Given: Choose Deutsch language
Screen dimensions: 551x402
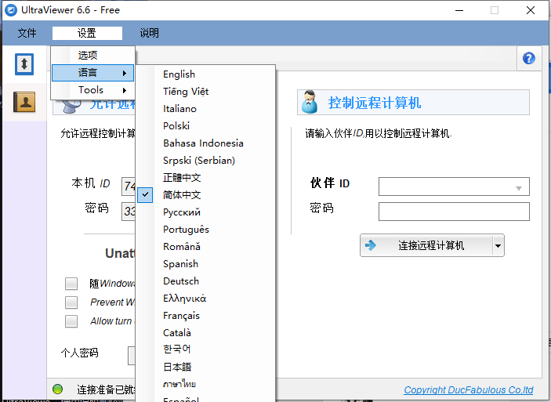Looking at the screenshot, I should pos(205,281).
